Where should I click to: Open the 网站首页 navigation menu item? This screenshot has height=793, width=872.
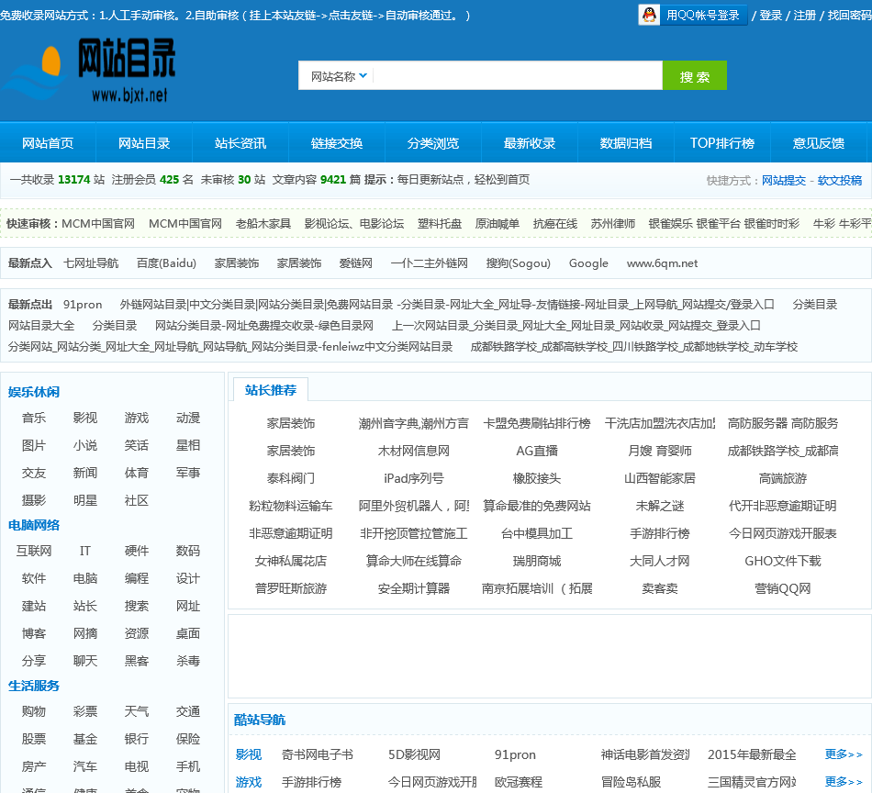point(48,143)
